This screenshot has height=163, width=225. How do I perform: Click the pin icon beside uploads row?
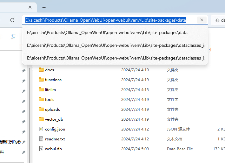coord(24,111)
